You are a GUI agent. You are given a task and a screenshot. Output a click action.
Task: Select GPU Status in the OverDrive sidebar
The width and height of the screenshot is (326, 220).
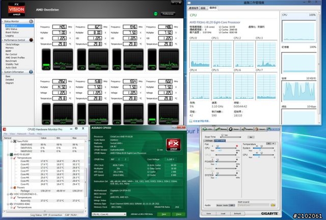[11, 29]
